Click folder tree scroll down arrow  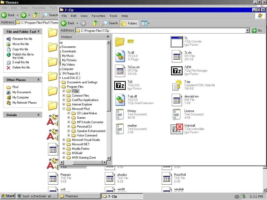[x=109, y=158]
